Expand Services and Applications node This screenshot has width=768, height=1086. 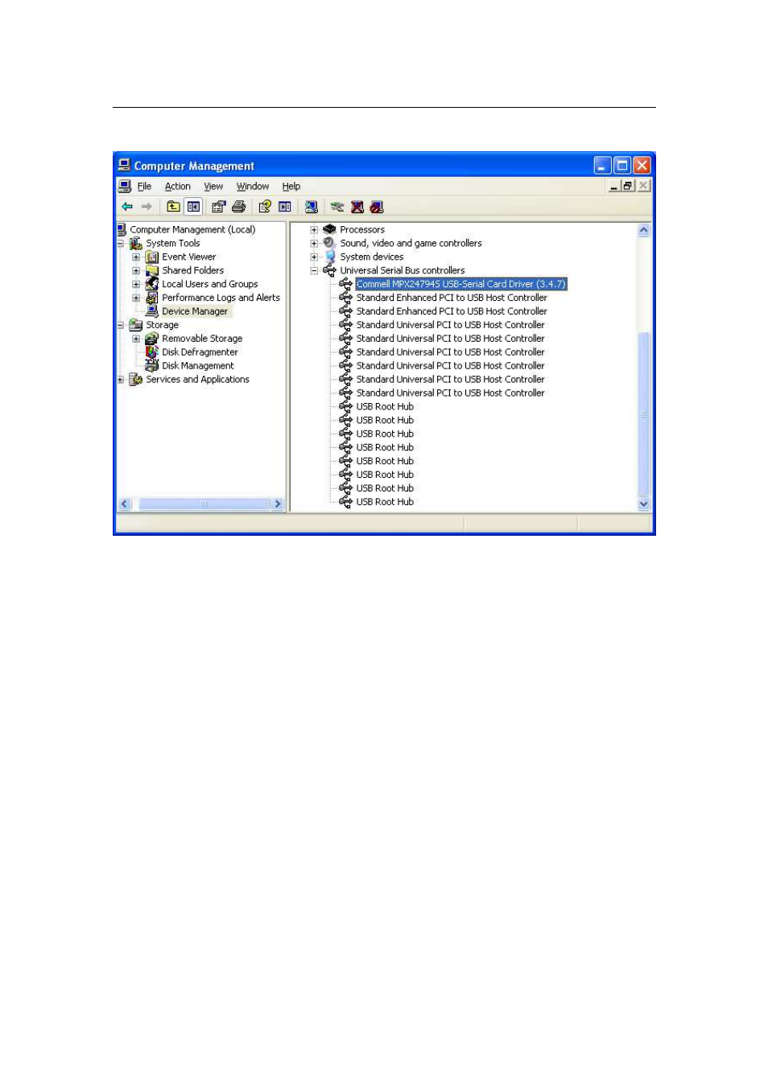120,380
